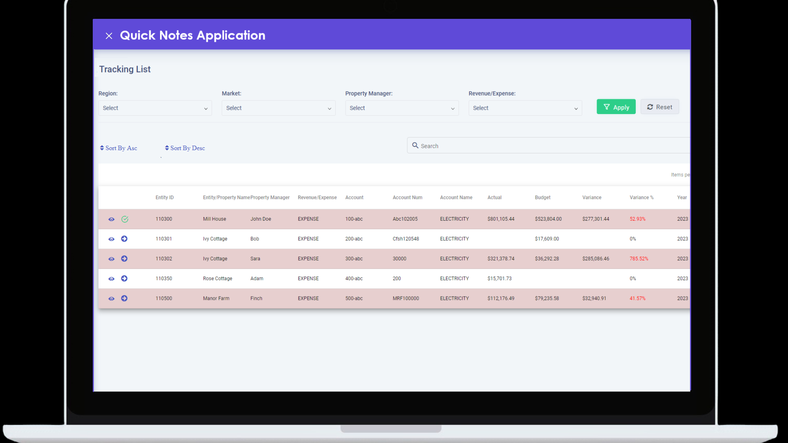This screenshot has height=443, width=788.
Task: Click the Variance % column header
Action: (x=641, y=198)
